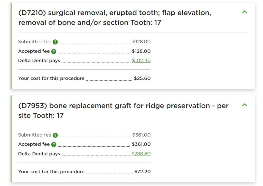The height and width of the screenshot is (186, 263).
Task: Click the $72.20 procedure cost amount
Action: tap(143, 172)
